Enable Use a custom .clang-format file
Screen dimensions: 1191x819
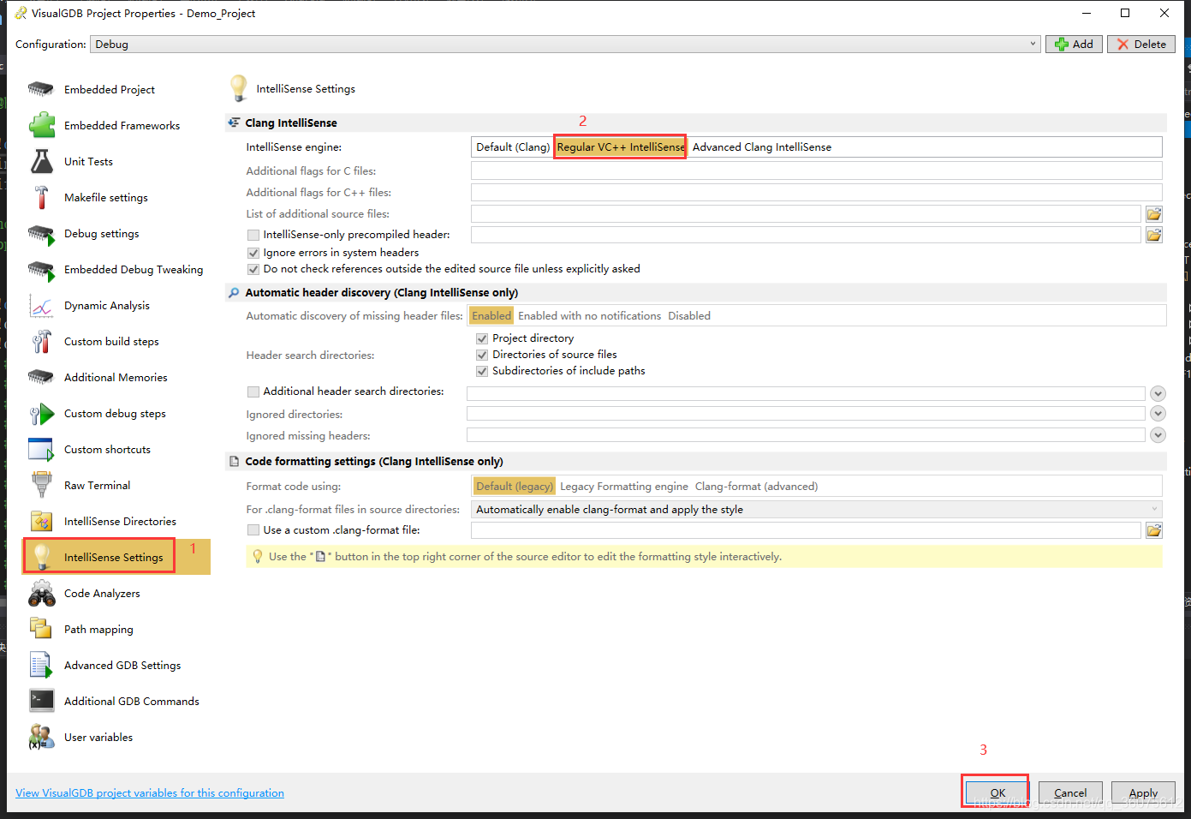pyautogui.click(x=253, y=530)
